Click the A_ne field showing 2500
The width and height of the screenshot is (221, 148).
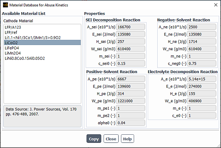(201, 27)
